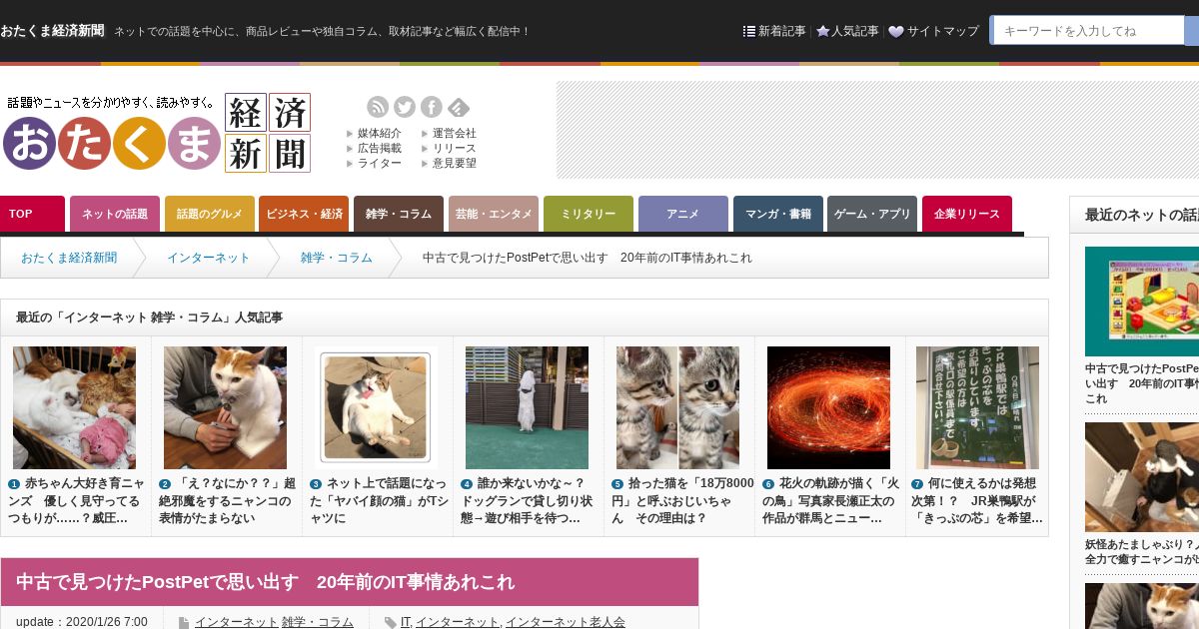
Task: Open thumbnail of fireworks 火の鳥 article
Action: click(x=828, y=407)
